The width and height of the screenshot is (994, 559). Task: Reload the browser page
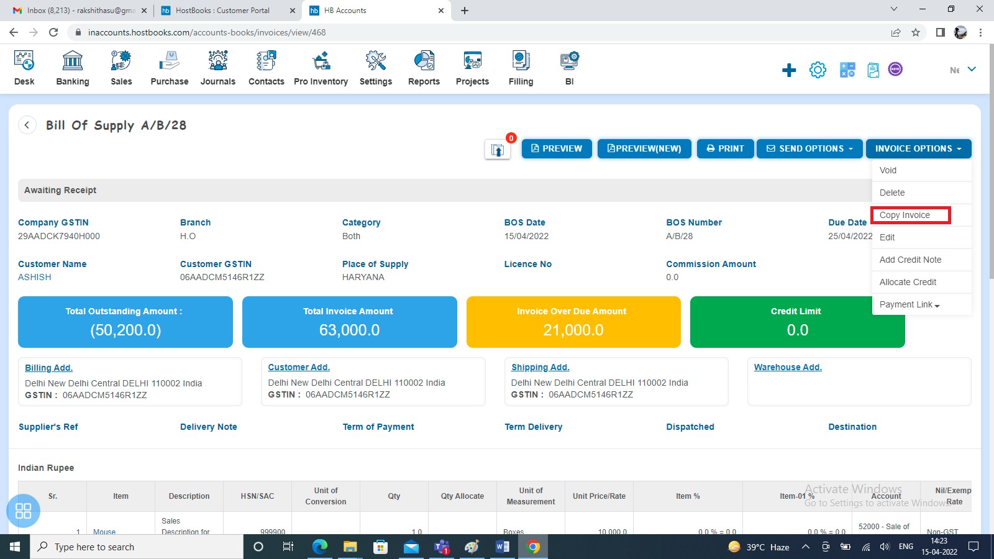[x=53, y=32]
